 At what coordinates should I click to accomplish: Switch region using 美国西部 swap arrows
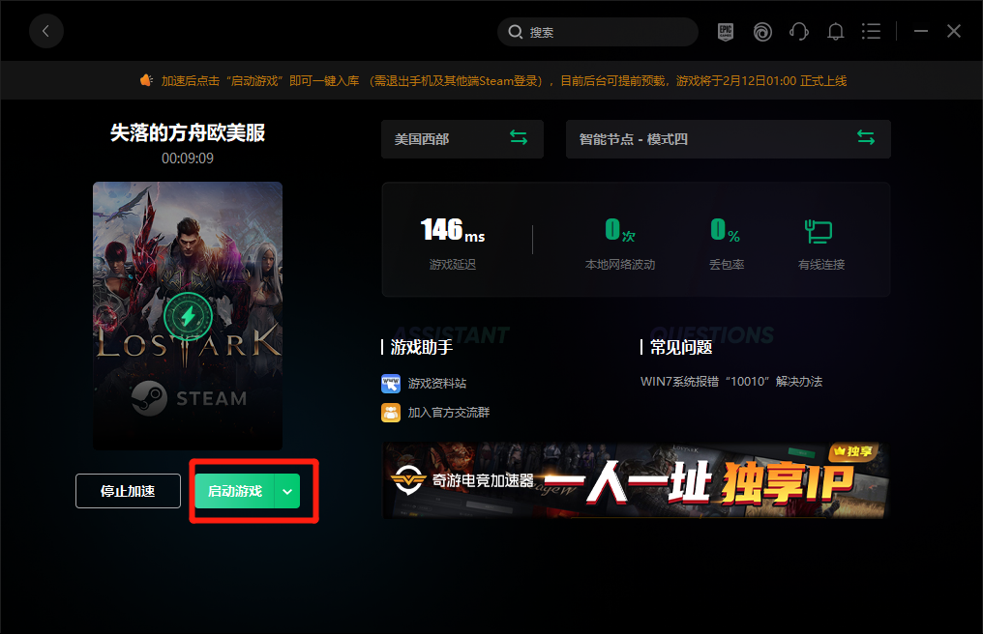[x=519, y=137]
